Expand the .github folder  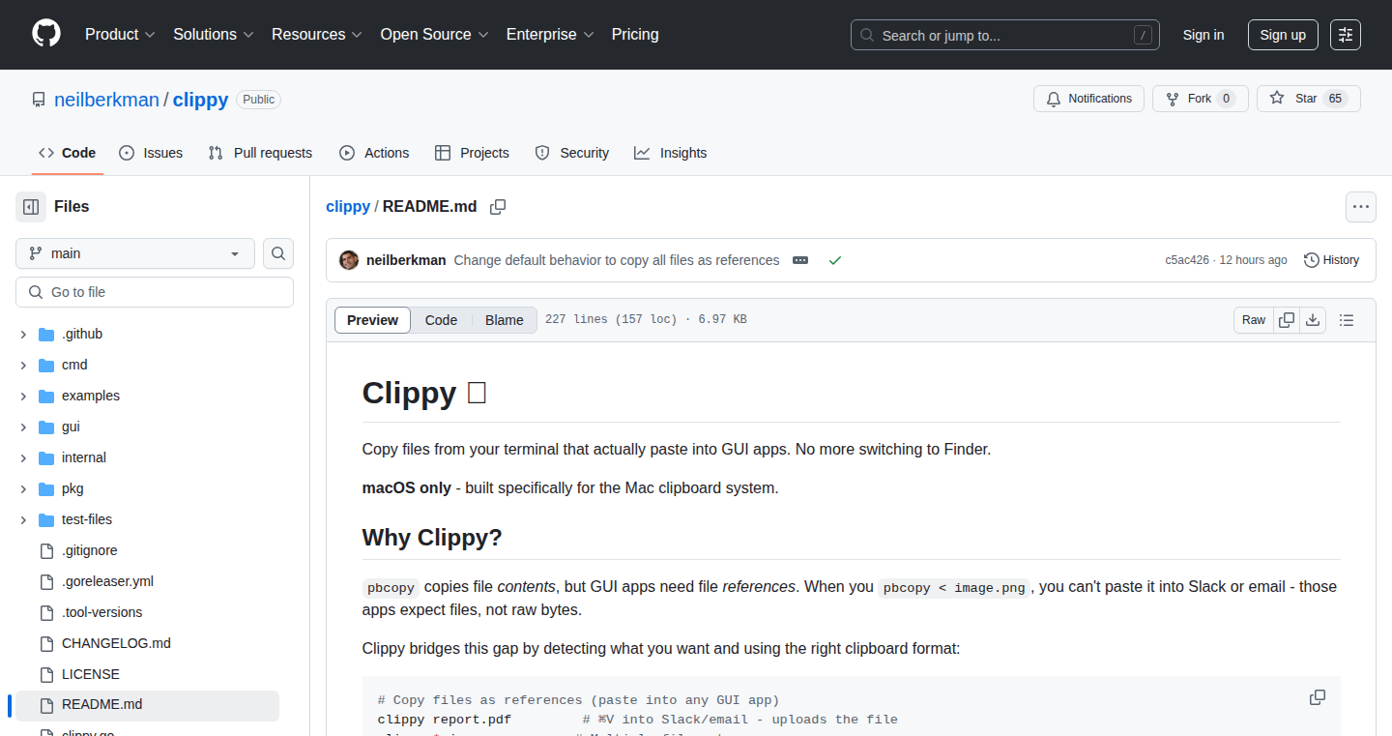23,334
